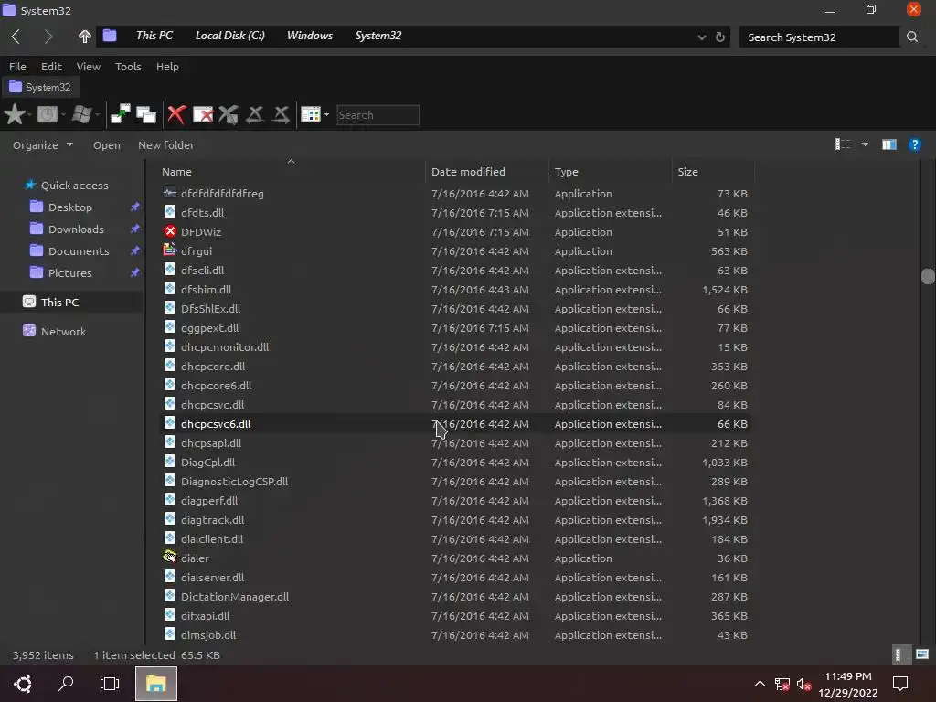The width and height of the screenshot is (936, 702).
Task: Open the Start button on the taskbar
Action: point(23,684)
